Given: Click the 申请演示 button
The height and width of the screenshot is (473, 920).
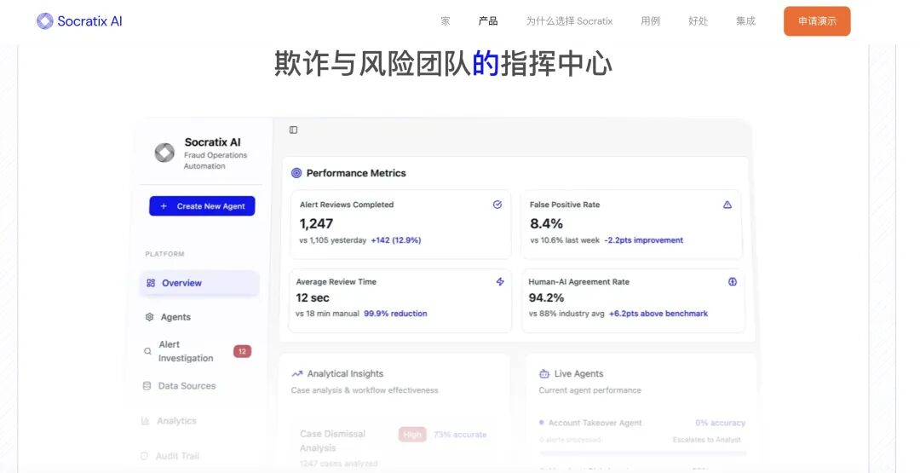Looking at the screenshot, I should click(817, 21).
